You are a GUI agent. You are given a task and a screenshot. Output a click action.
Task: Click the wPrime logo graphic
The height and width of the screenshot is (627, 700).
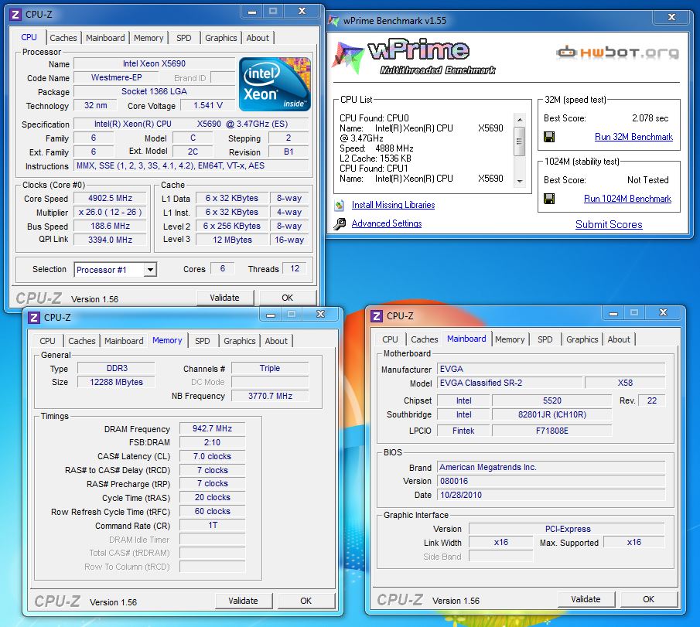click(x=413, y=57)
